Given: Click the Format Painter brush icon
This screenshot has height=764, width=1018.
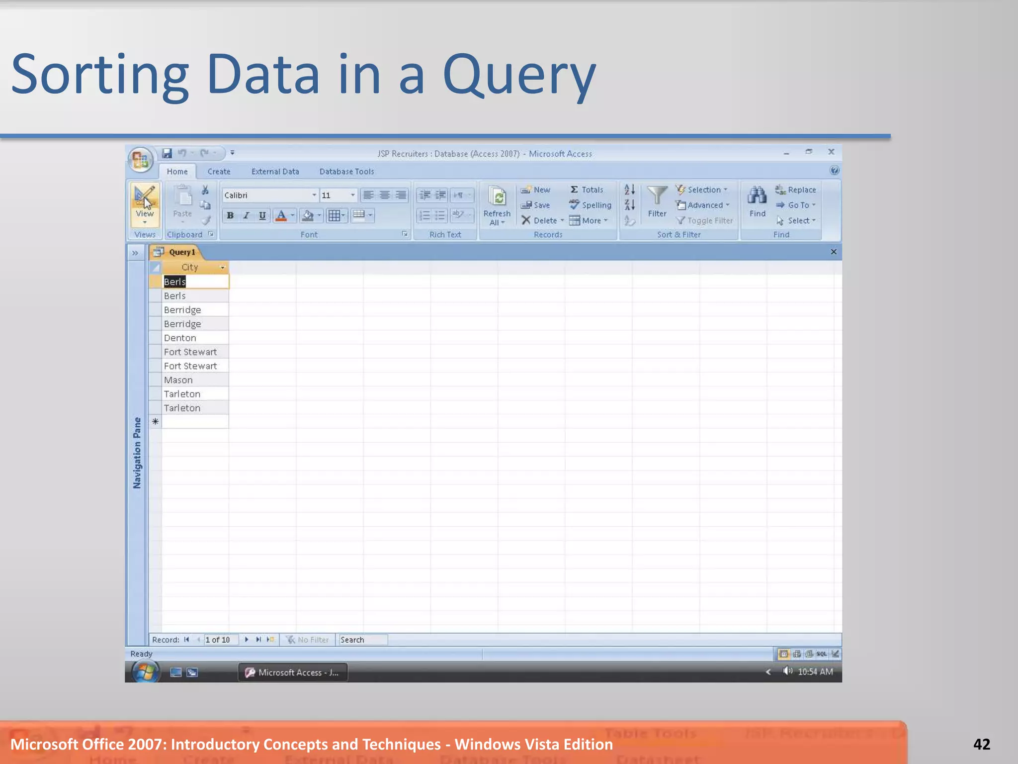Looking at the screenshot, I should click(206, 220).
